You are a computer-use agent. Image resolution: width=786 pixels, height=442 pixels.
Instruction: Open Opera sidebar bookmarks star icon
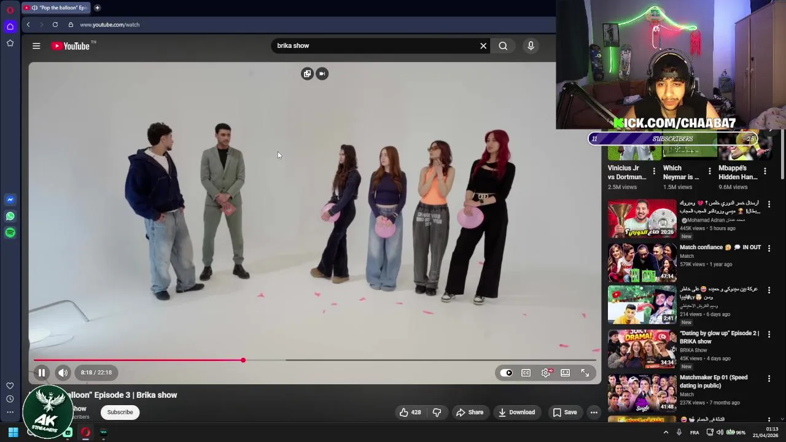point(10,43)
